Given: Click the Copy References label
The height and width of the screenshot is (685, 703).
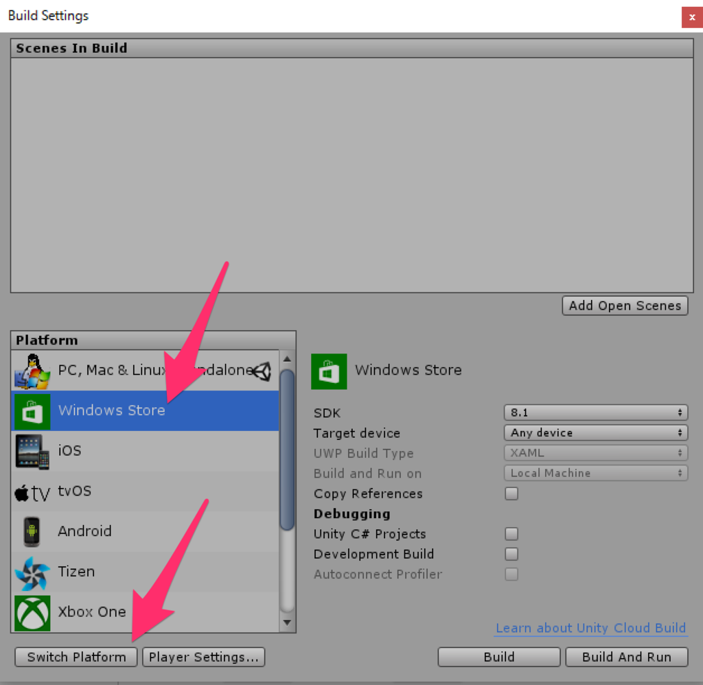Looking at the screenshot, I should pyautogui.click(x=368, y=494).
